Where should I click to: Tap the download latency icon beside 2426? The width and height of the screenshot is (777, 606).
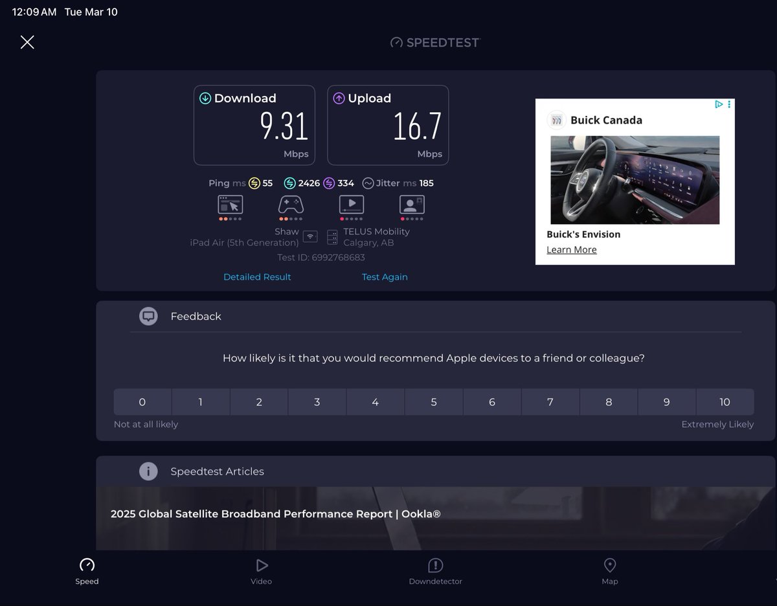coord(289,183)
